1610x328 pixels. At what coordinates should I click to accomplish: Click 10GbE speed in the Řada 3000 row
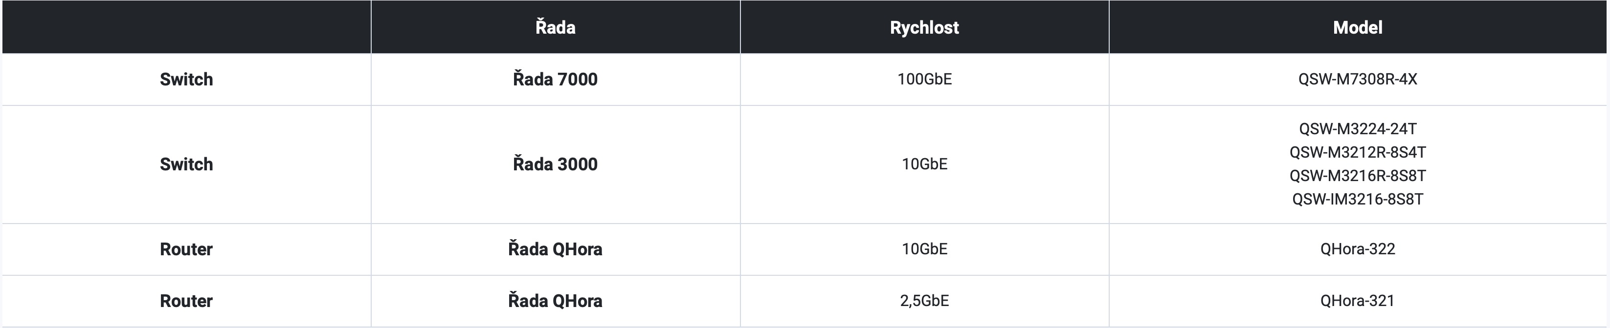tap(924, 164)
